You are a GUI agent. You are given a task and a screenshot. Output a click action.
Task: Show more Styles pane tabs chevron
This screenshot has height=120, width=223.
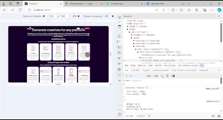click(219, 70)
